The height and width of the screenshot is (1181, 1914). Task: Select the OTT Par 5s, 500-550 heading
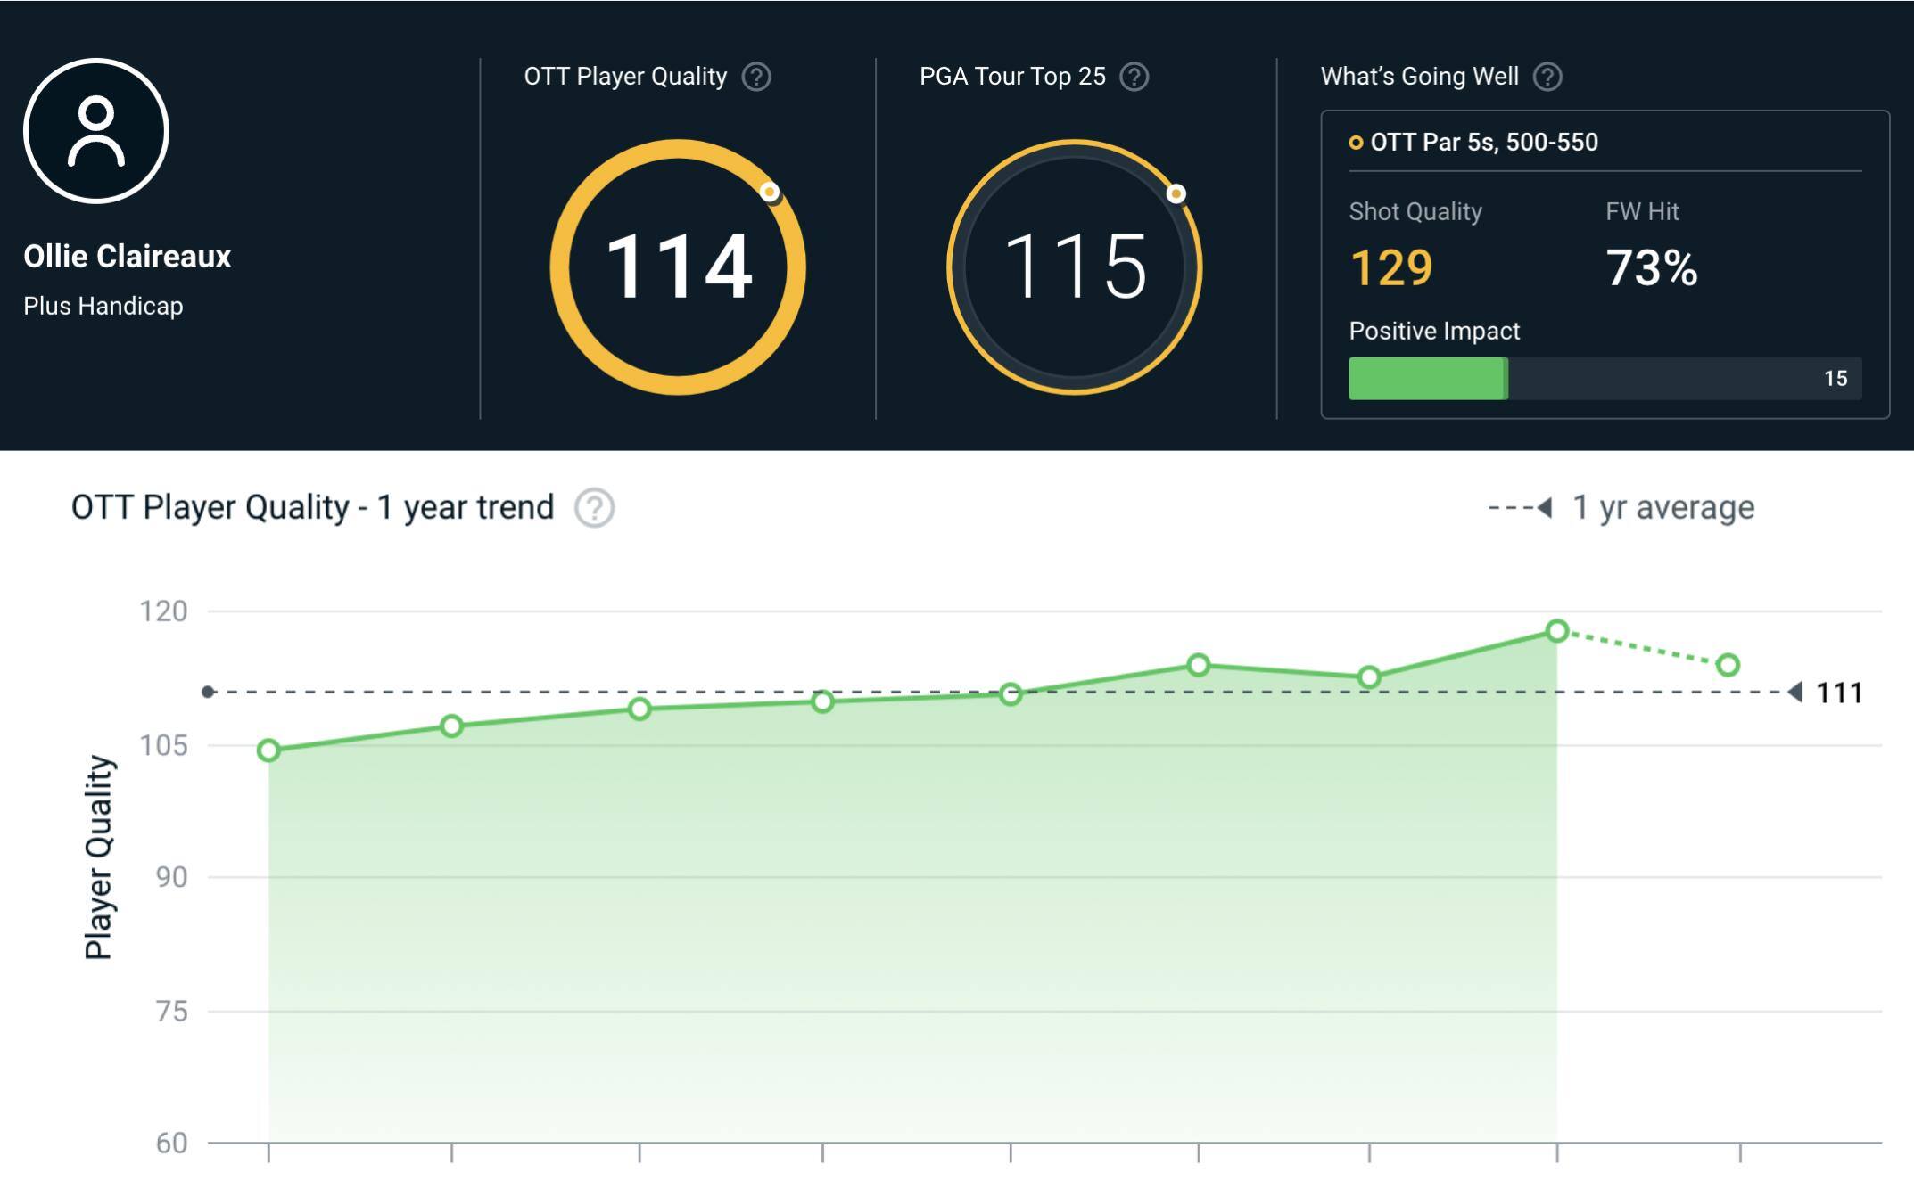click(x=1483, y=143)
